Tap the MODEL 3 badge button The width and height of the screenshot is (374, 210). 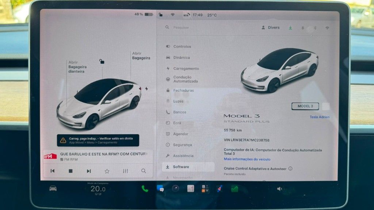(305, 106)
